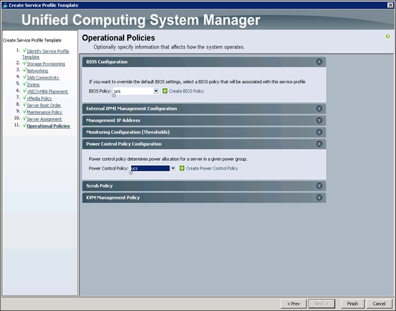The height and width of the screenshot is (311, 396).
Task: Click the green plus icon beside Create BIOS Policy
Action: pos(165,91)
